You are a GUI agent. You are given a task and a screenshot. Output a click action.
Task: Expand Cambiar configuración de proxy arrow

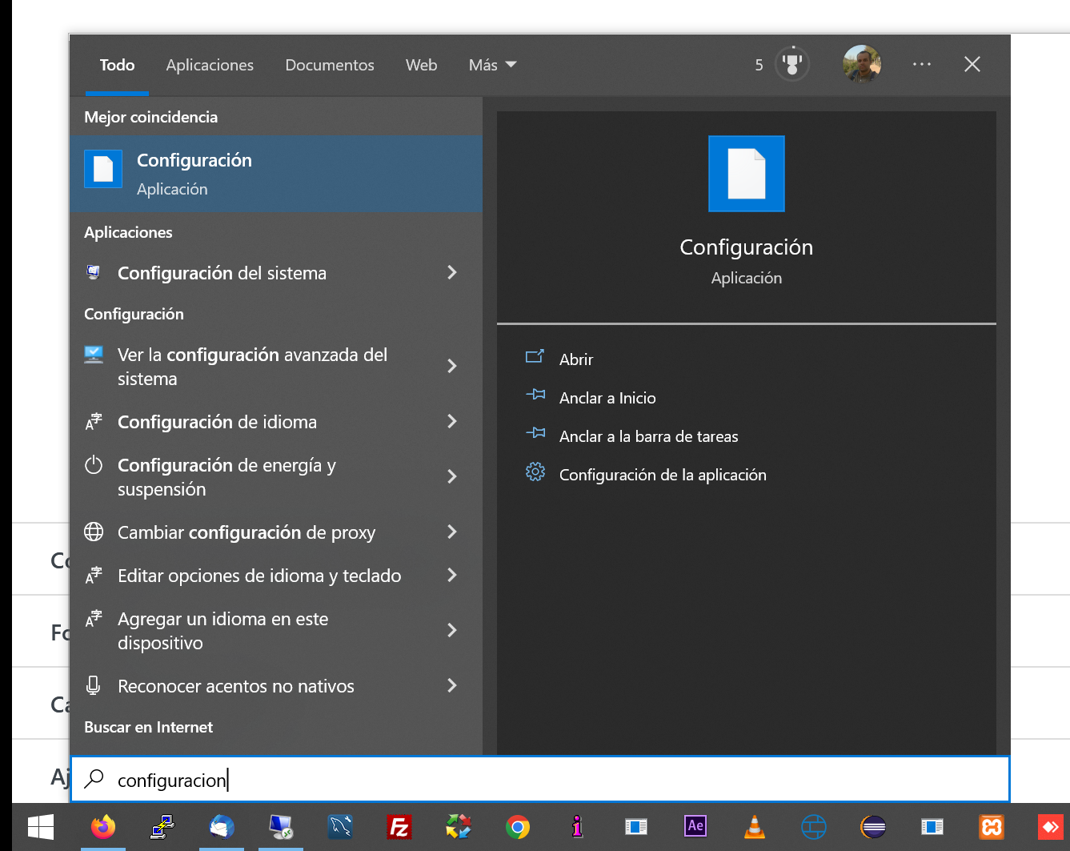click(452, 532)
